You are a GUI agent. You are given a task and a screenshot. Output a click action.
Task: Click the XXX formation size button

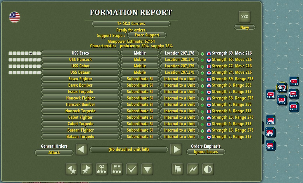tap(244, 17)
